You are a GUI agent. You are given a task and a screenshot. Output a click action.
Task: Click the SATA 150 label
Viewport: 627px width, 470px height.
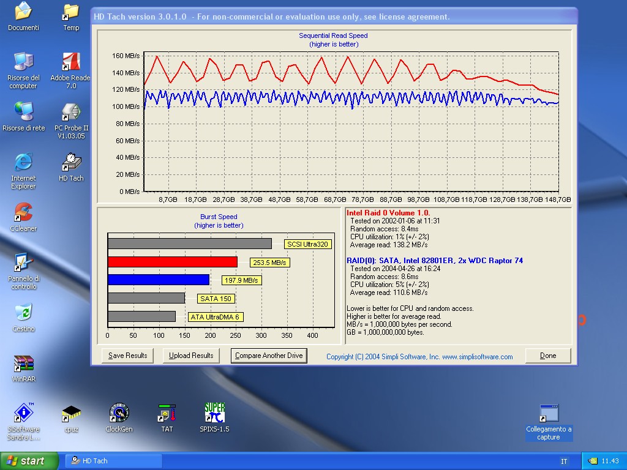pos(216,299)
